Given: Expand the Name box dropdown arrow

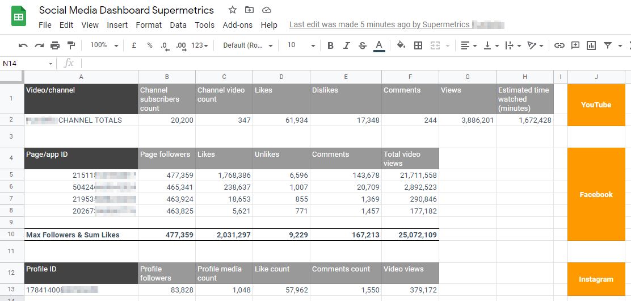Looking at the screenshot, I should [x=51, y=64].
